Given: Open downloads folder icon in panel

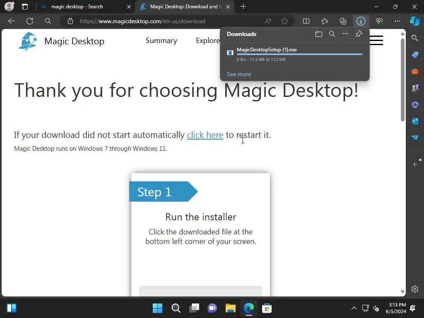Looking at the screenshot, I should [319, 34].
